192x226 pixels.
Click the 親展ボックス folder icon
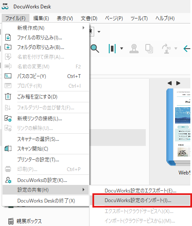click(11, 221)
